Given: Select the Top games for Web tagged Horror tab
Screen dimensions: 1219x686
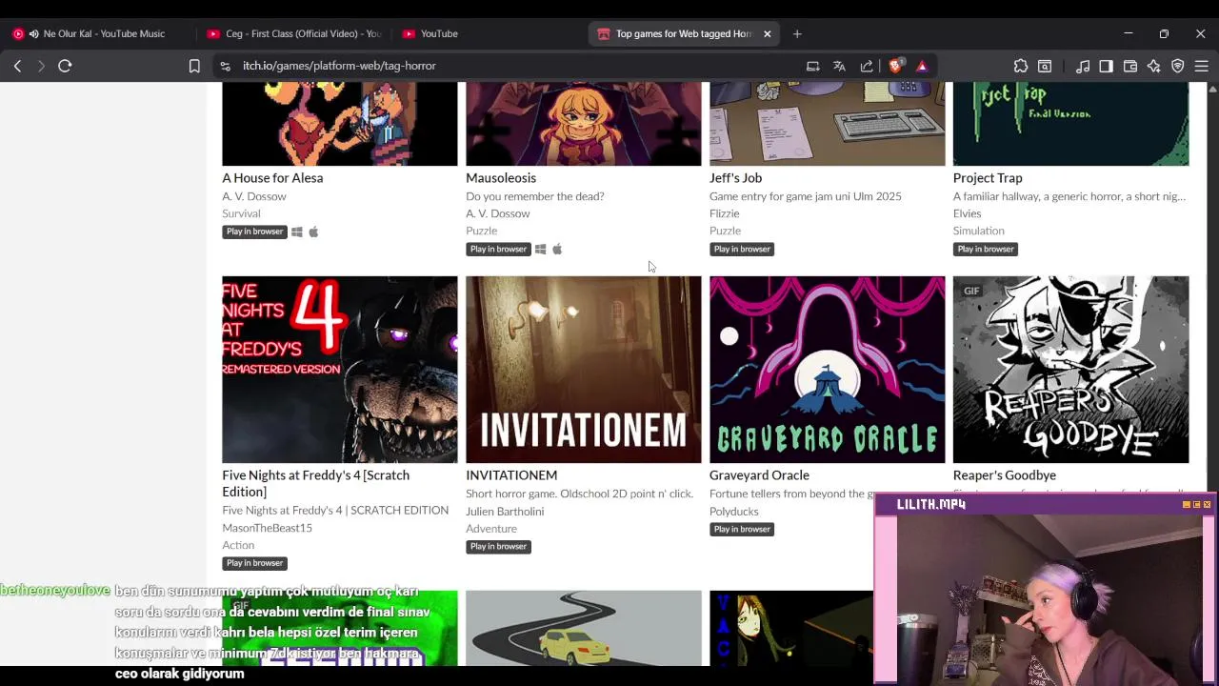Looking at the screenshot, I should [x=684, y=33].
